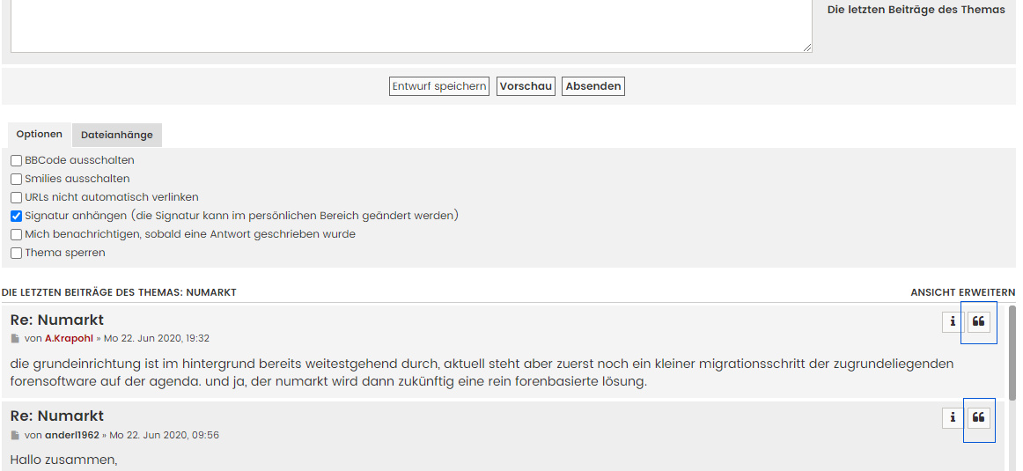
Task: Click info icon on A.Krapohl's post
Action: point(953,322)
